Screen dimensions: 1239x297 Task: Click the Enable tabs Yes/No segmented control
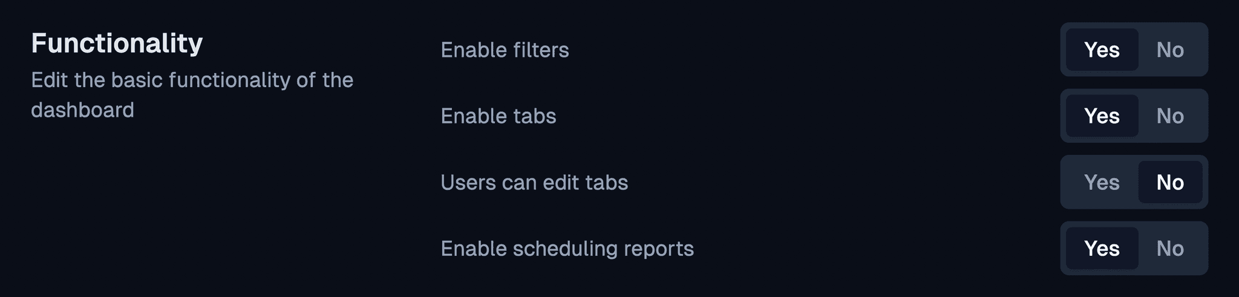pyautogui.click(x=1134, y=116)
